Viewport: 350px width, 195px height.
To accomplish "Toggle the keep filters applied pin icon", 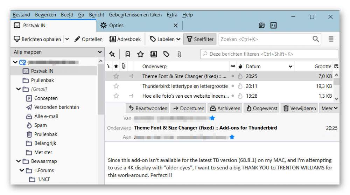I will pos(112,54).
